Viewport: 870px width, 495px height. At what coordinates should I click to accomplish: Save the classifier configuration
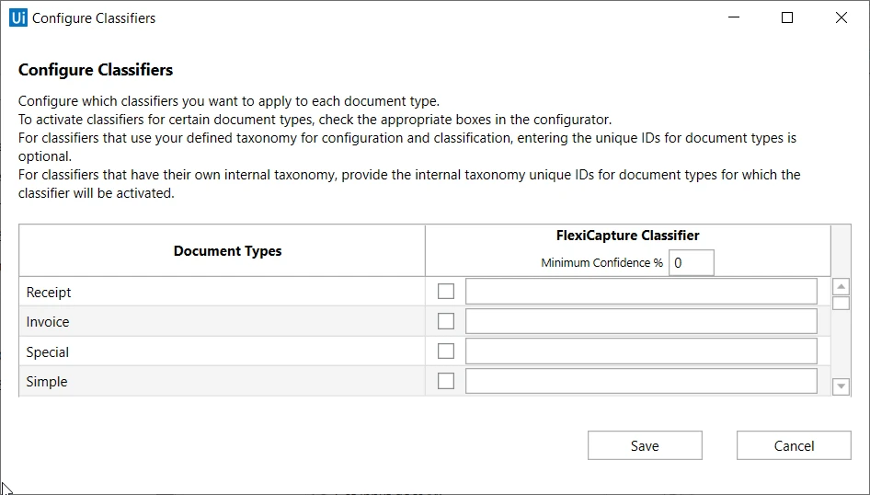pos(645,445)
